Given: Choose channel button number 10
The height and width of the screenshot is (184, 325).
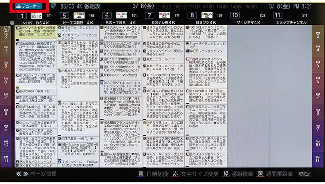Looking at the screenshot, I should coord(235,16).
